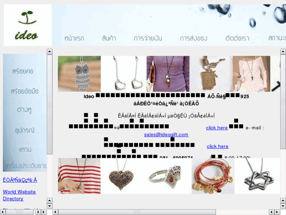The width and height of the screenshot is (286, 215).
Task: Open the หน้าแรก home menu item
Action: coord(74,38)
